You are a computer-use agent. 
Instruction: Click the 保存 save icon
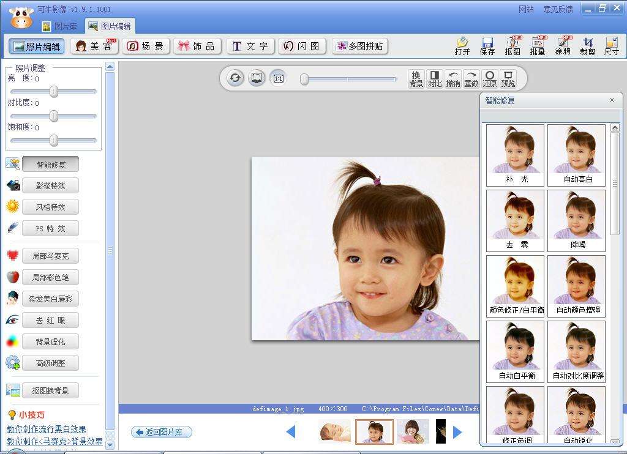coord(487,46)
